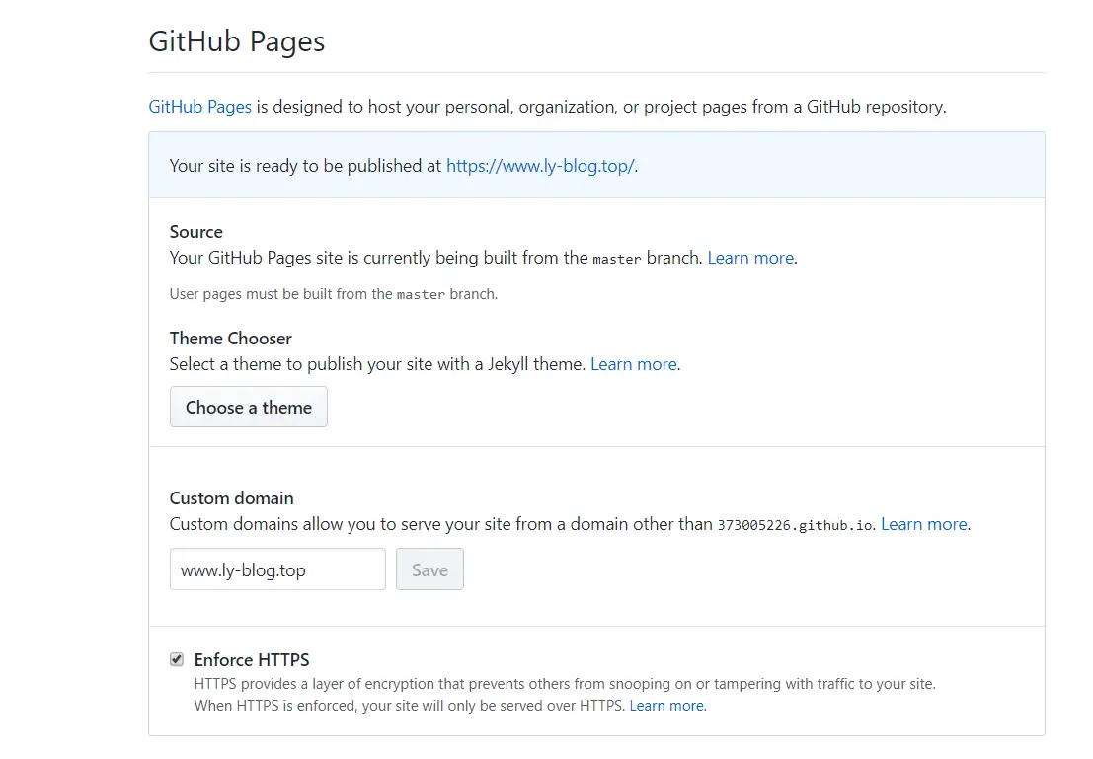1093x759 pixels.
Task: Click the Enforce HTTPS label text
Action: point(252,660)
